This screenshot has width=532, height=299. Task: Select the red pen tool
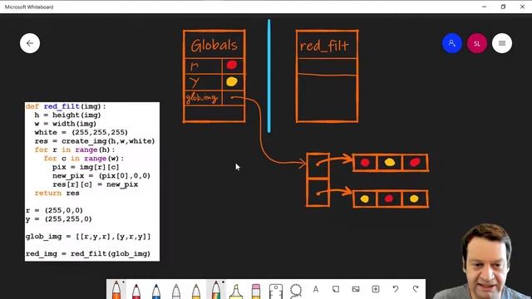[136, 291]
